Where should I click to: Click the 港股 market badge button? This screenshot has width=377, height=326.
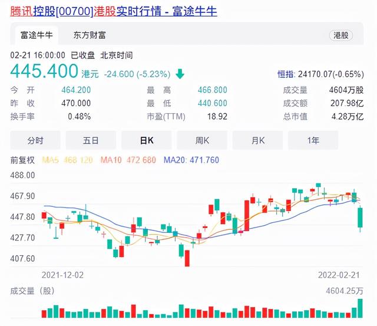[x=340, y=35]
